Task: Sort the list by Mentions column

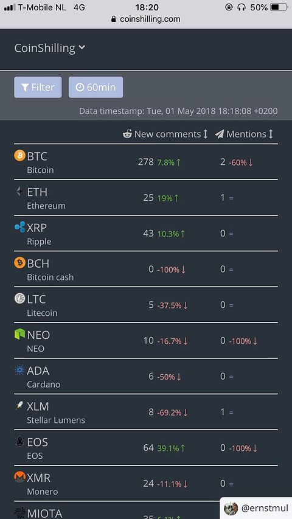Action: click(x=244, y=134)
